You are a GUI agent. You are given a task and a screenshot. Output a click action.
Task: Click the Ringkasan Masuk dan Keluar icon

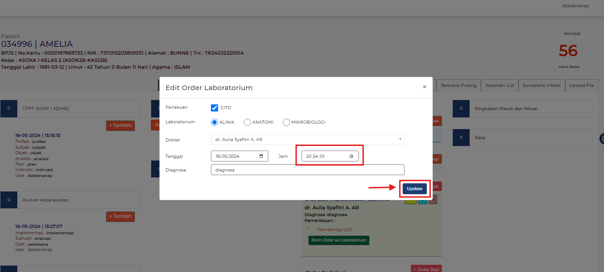461,109
